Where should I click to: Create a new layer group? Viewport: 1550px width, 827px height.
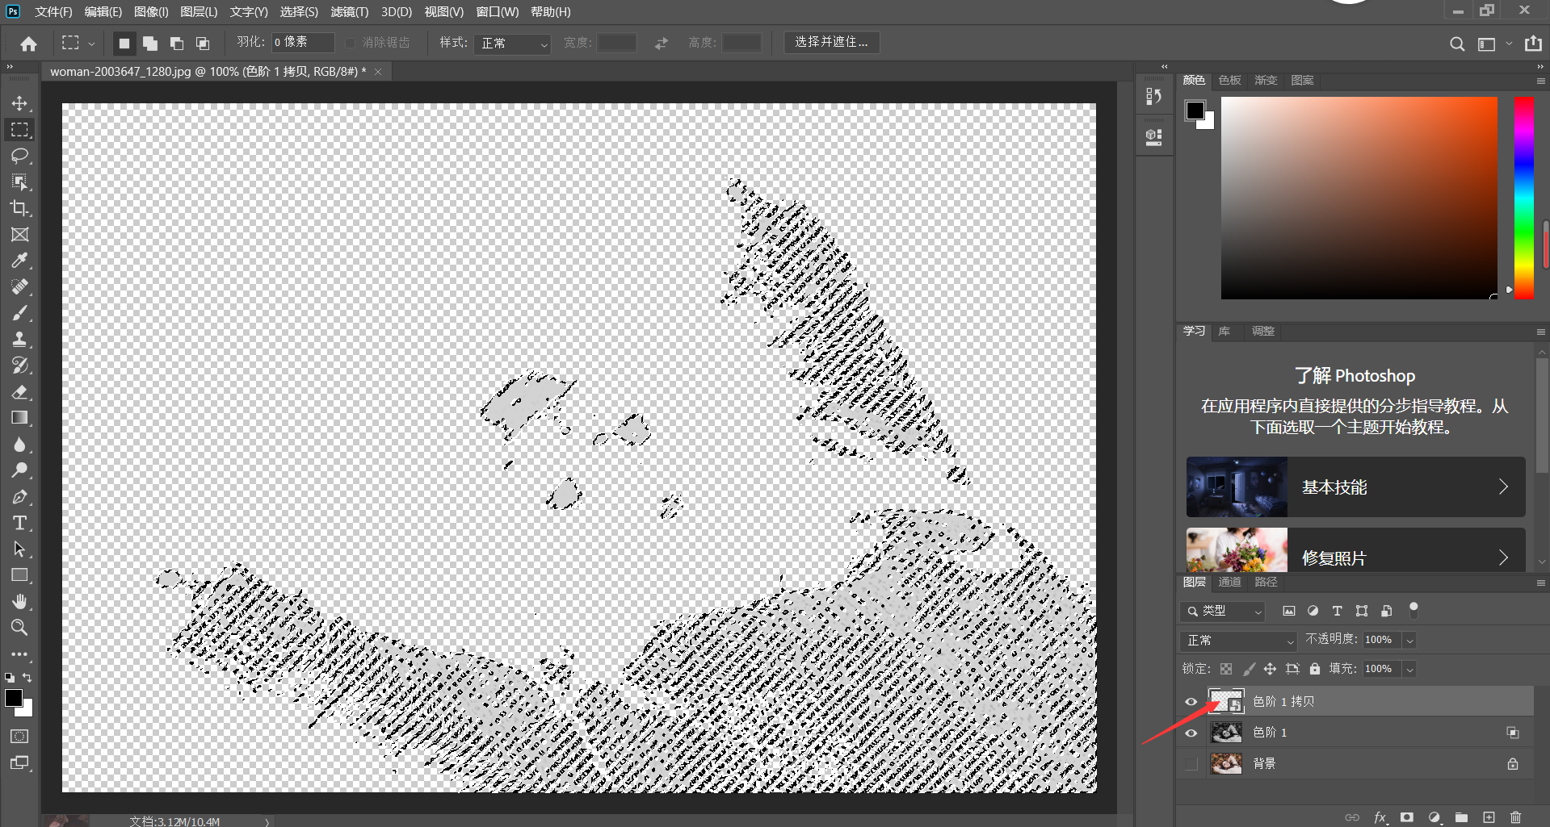pyautogui.click(x=1461, y=817)
